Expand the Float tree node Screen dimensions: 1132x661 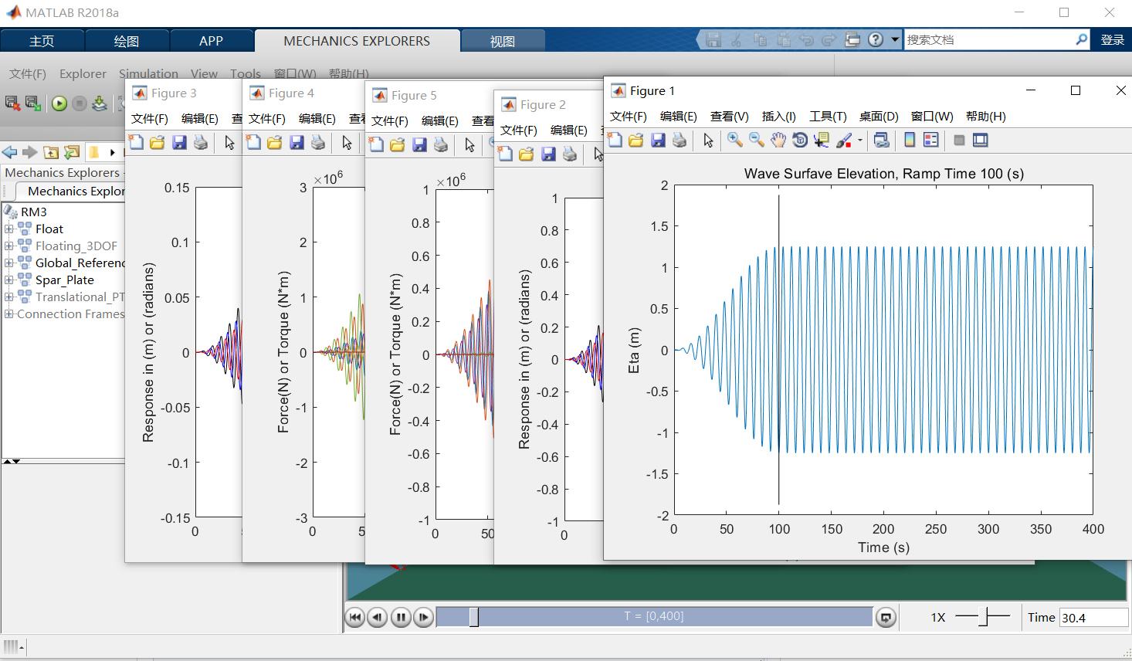pyautogui.click(x=8, y=229)
